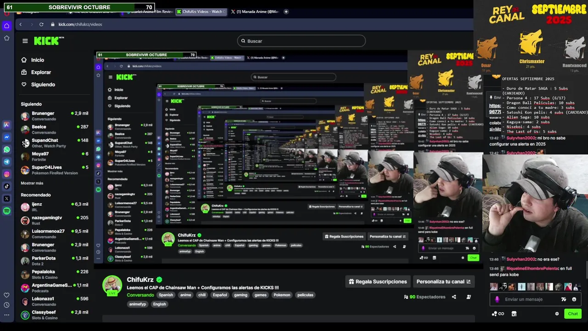Go back with browser back arrow
The image size is (588, 331).
20,24
